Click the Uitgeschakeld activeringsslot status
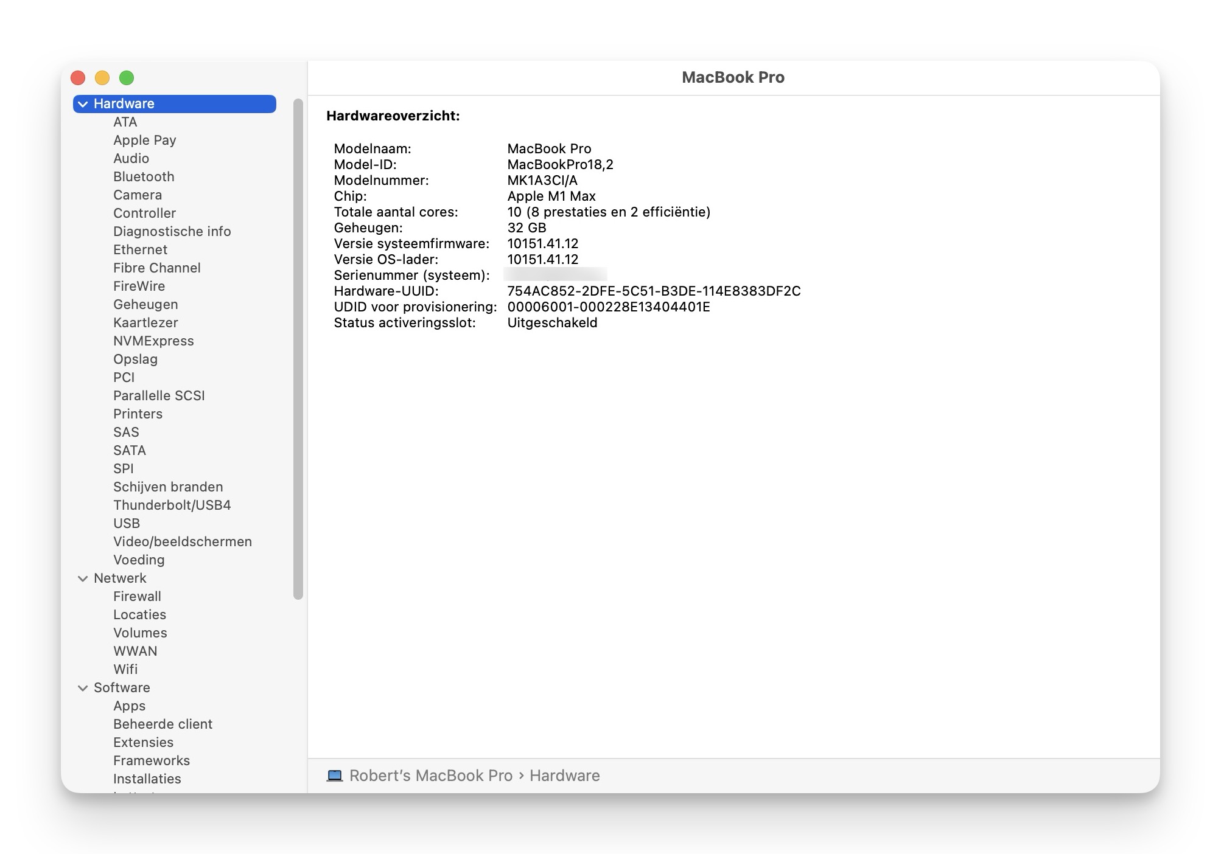The height and width of the screenshot is (854, 1221). (553, 323)
